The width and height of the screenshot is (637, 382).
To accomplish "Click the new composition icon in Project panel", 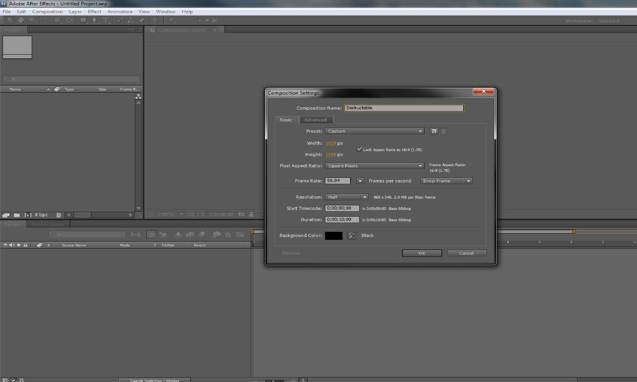I will (x=28, y=215).
